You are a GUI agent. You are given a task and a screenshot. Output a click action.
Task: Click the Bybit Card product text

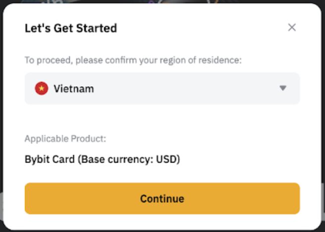coord(51,160)
